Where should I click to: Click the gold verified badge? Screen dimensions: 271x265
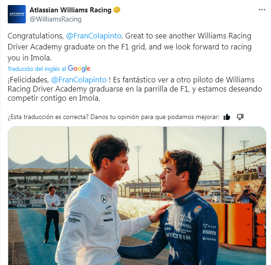[117, 10]
